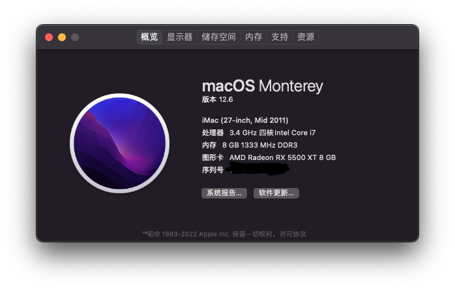Switch to the 概览 tab

coord(149,37)
